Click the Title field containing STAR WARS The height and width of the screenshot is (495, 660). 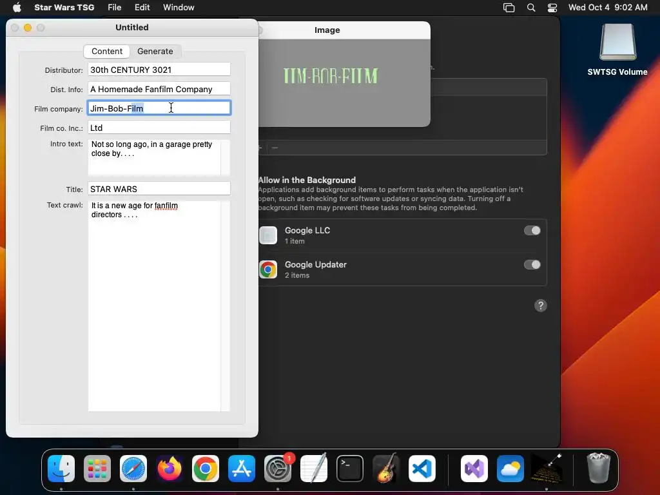pos(159,189)
